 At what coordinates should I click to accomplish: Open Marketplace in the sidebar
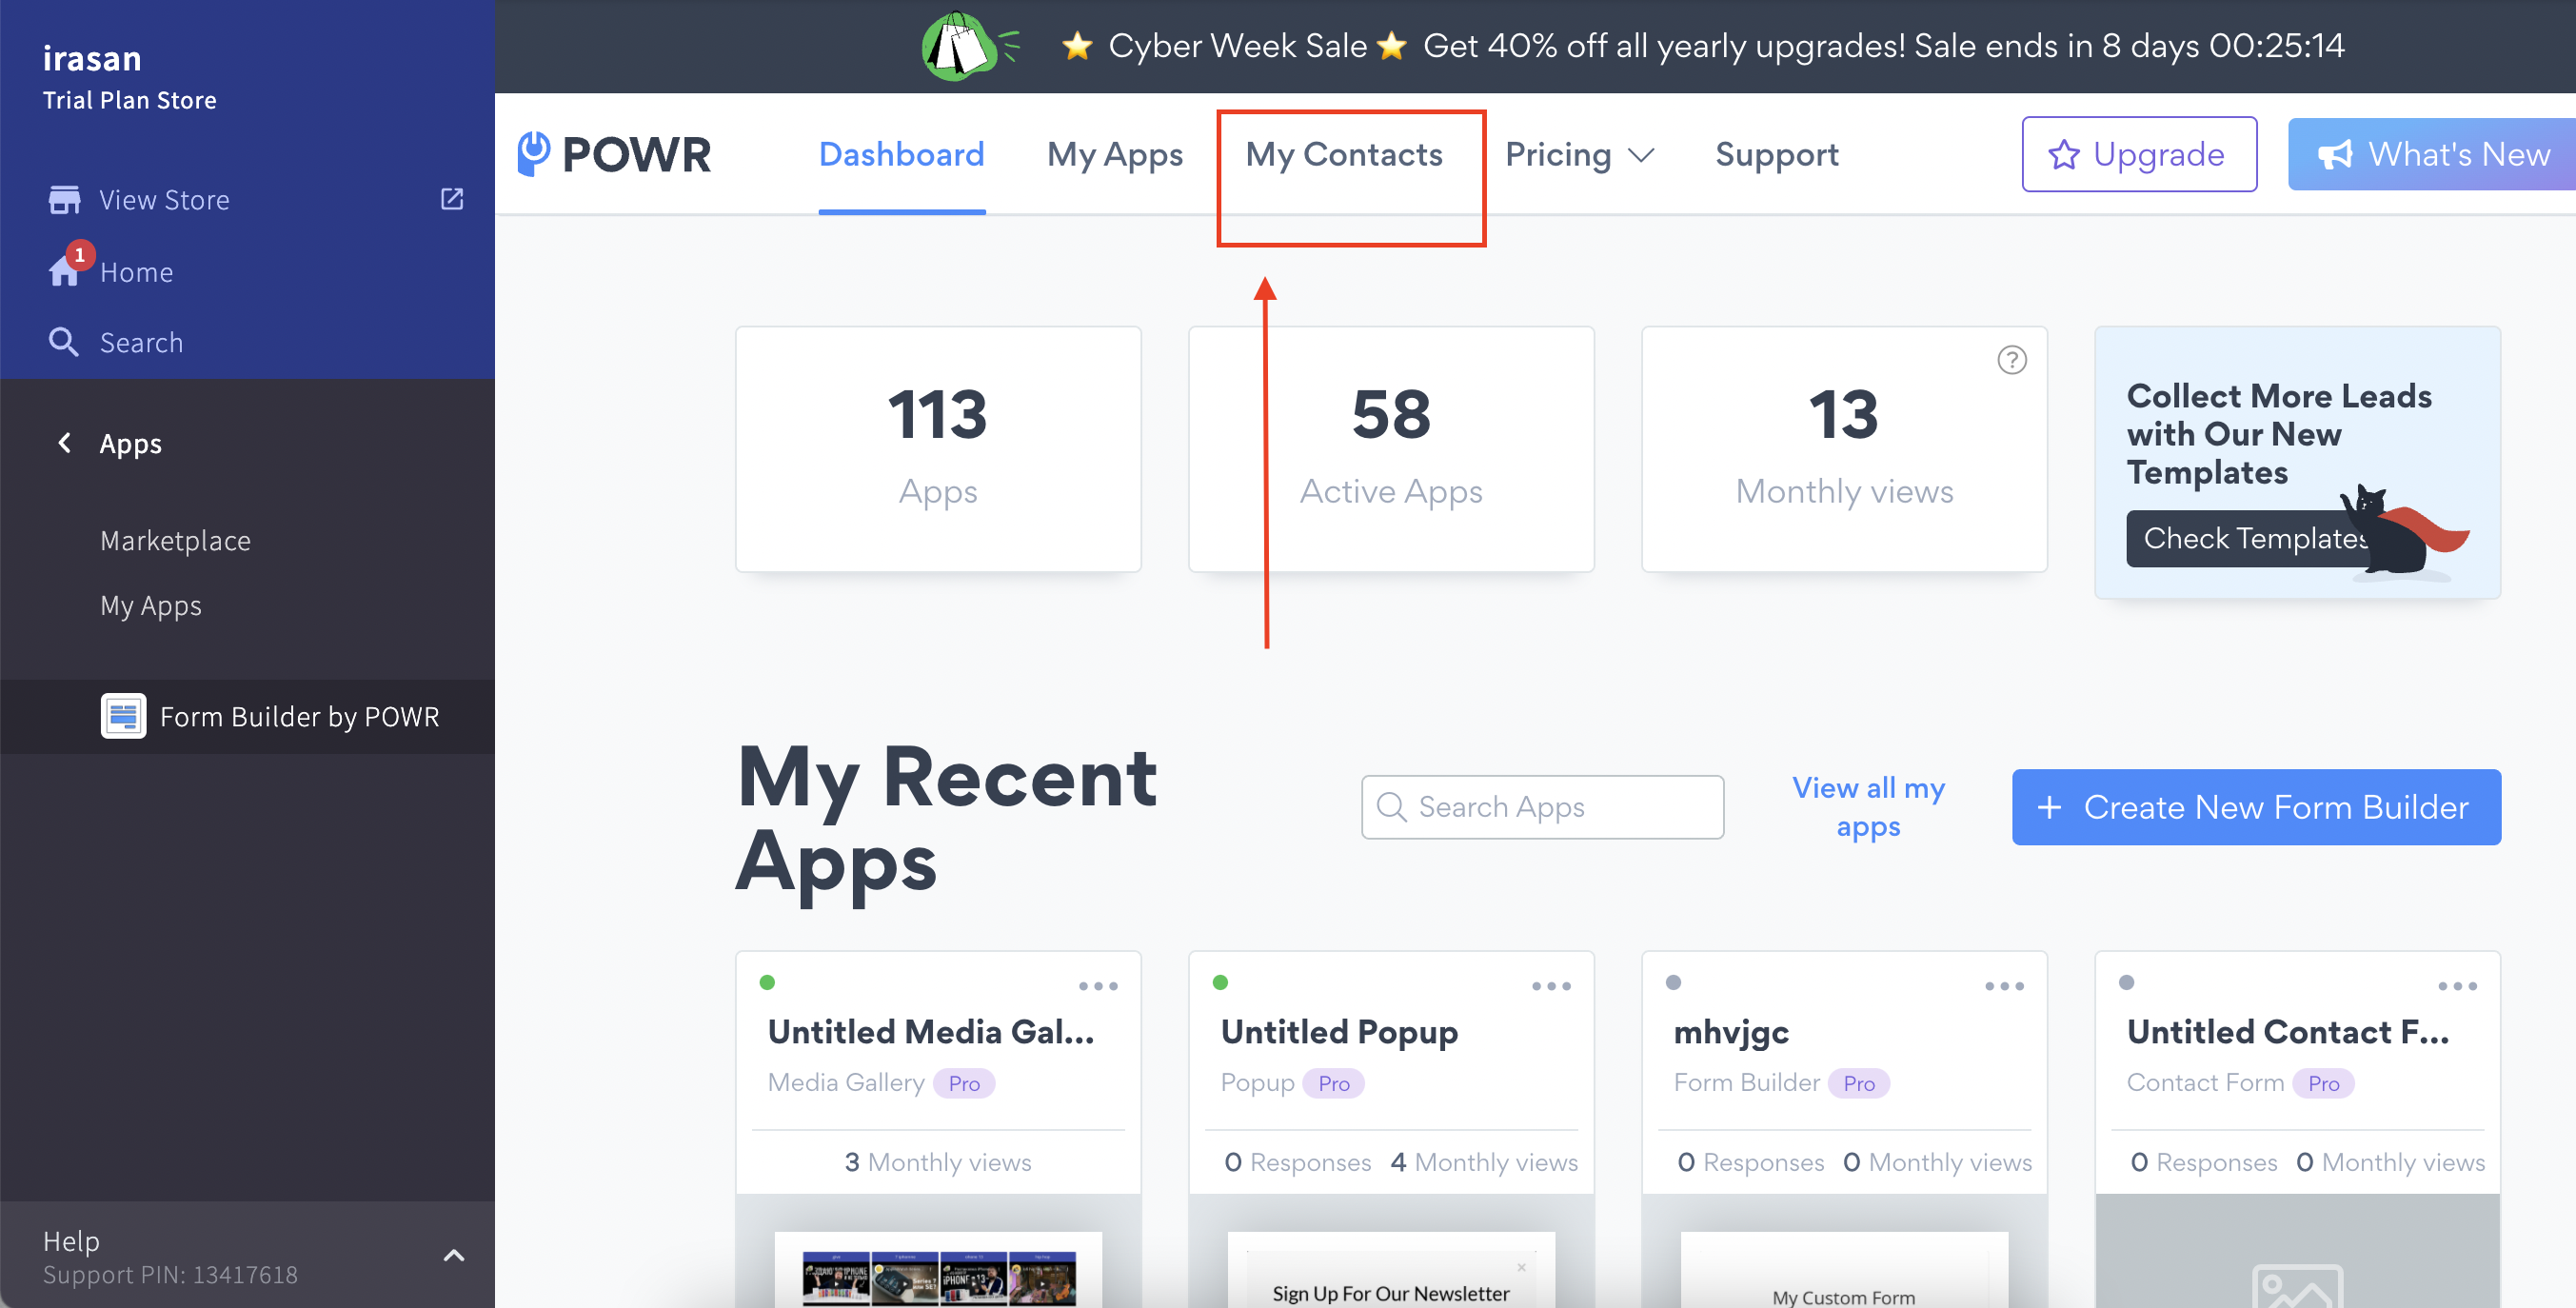[175, 541]
